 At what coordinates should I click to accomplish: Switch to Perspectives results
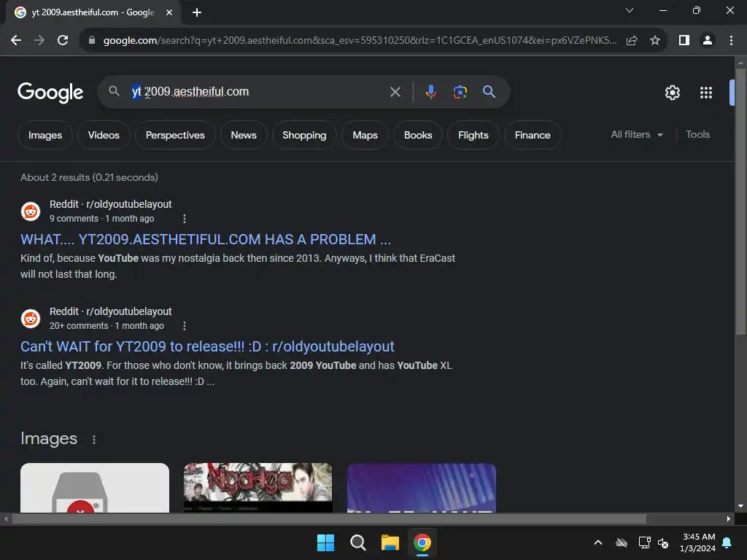[x=175, y=135]
